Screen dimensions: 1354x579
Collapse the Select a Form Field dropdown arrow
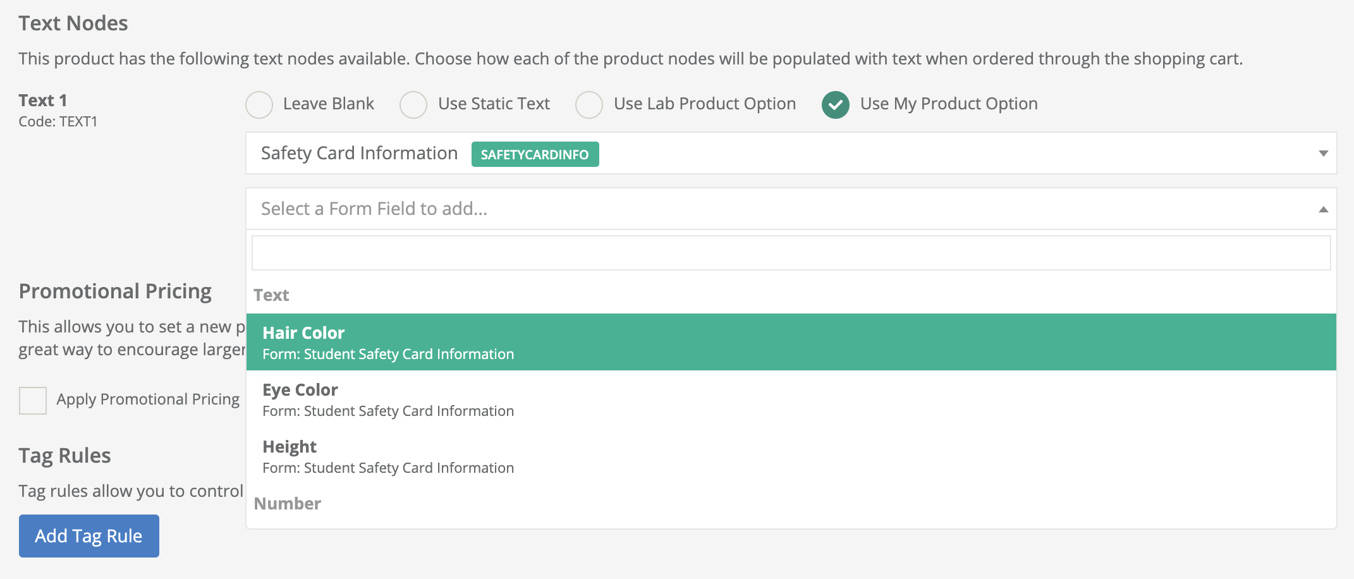coord(1323,209)
